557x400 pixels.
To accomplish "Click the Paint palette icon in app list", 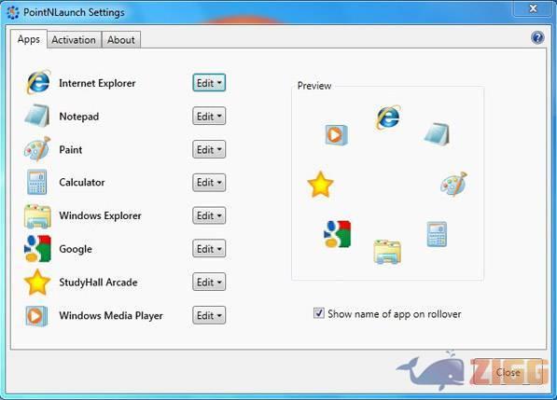I will (x=37, y=148).
